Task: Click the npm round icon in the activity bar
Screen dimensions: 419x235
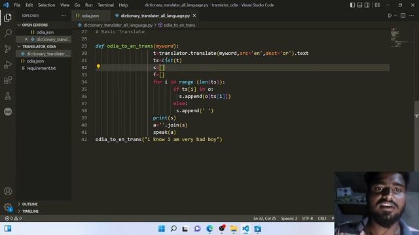Action: click(x=8, y=112)
